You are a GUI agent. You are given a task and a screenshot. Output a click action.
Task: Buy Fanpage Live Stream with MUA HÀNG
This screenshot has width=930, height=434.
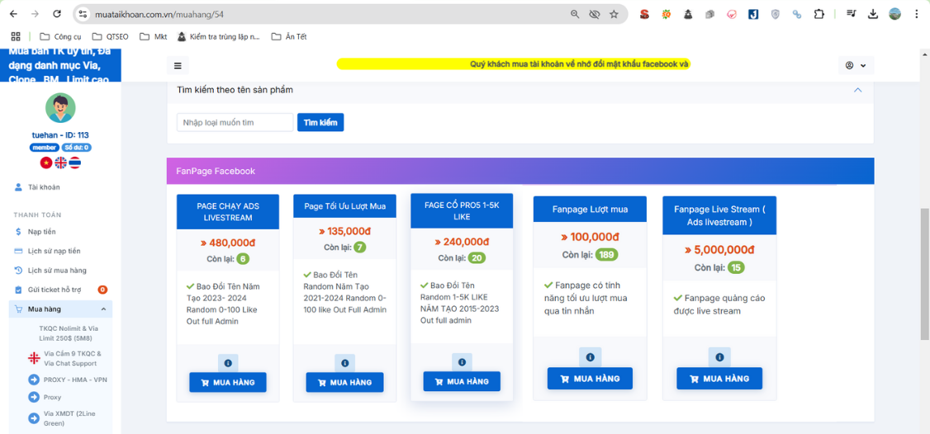[719, 378]
